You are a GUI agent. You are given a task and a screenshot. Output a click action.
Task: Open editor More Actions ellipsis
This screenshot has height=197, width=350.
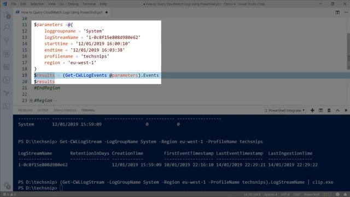tap(346, 12)
